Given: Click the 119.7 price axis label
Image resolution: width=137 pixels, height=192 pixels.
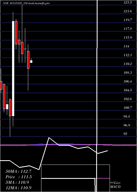Looking at the screenshot, I should pos(128,20).
